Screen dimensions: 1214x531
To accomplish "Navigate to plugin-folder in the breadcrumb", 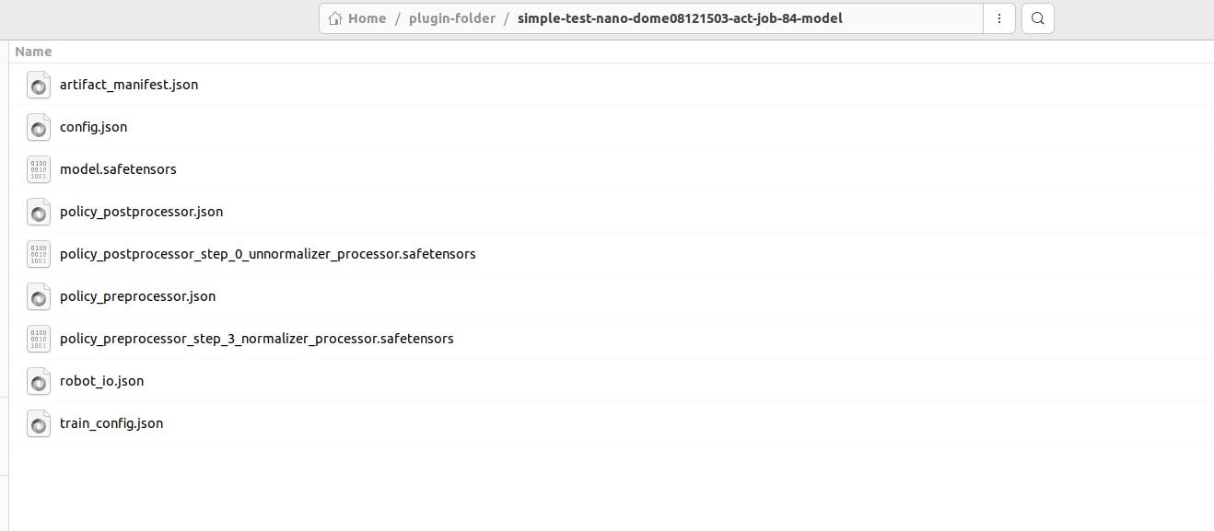I will [x=452, y=18].
